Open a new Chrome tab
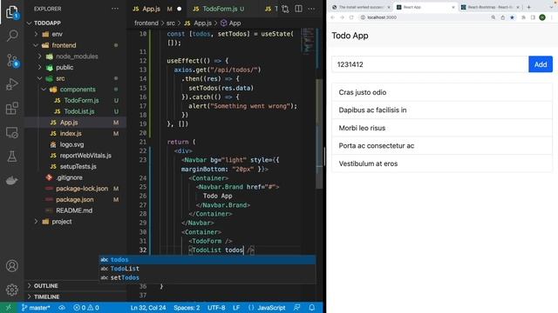558x313 pixels. tap(529, 7)
